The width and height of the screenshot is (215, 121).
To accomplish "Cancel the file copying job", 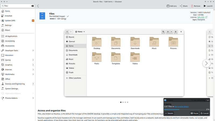I will [x=205, y=113].
